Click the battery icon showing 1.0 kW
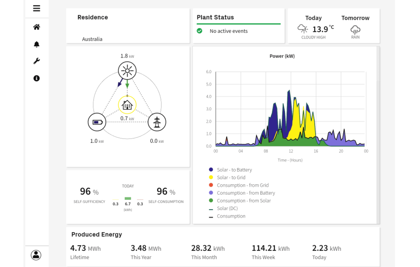 click(97, 122)
